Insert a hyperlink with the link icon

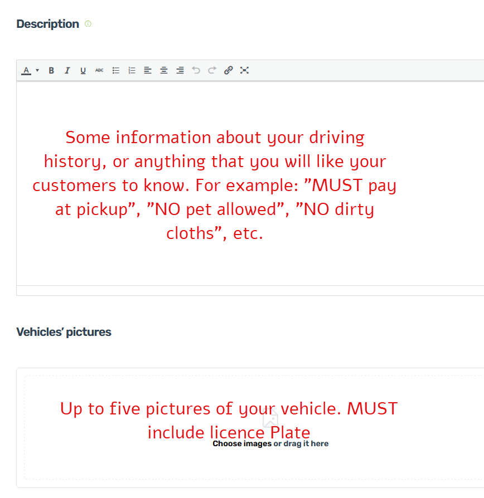coord(228,70)
